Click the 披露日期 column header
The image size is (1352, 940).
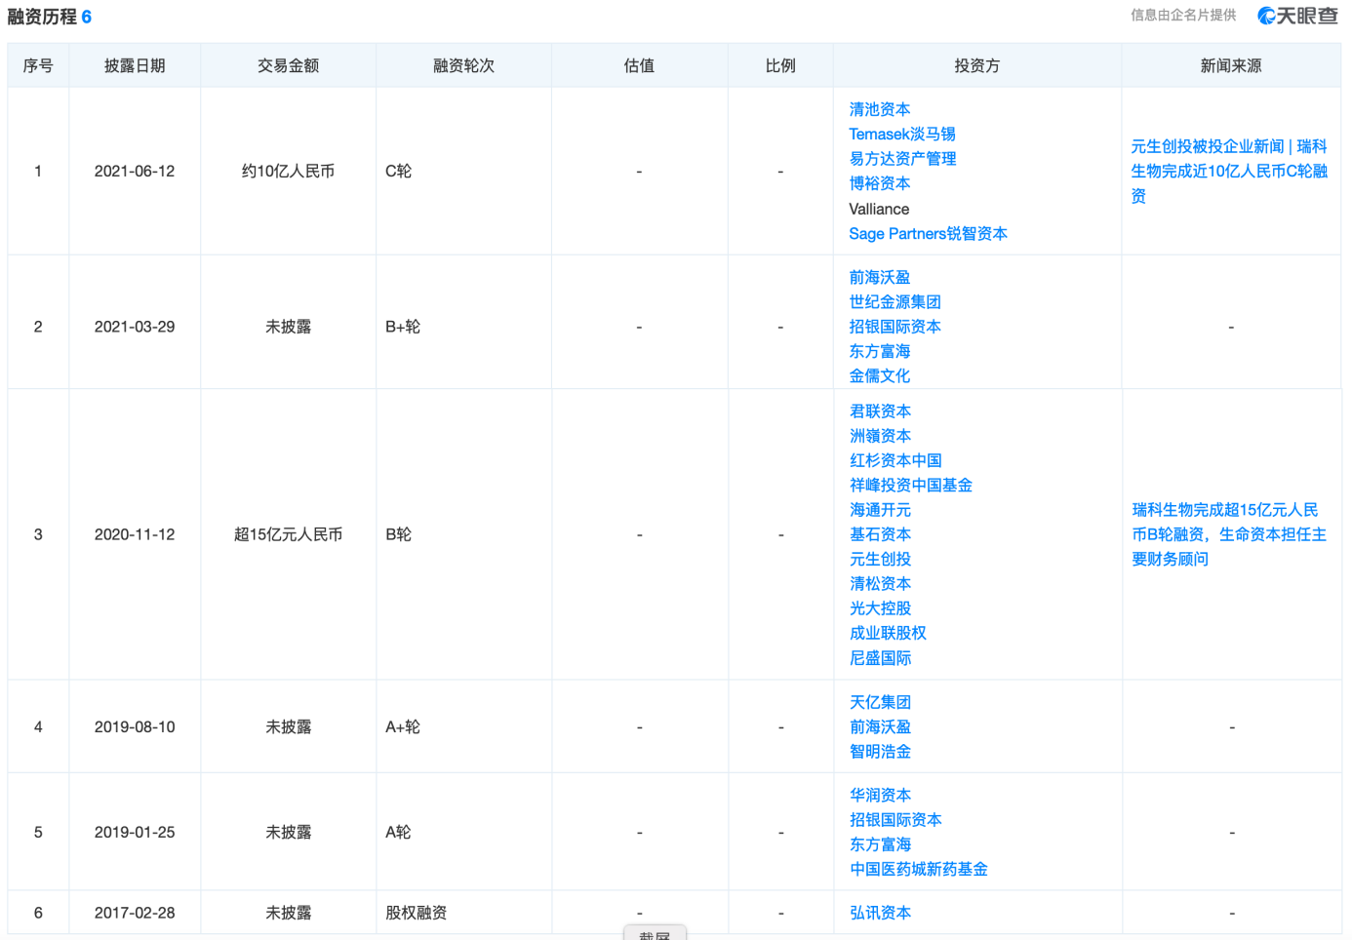click(135, 65)
